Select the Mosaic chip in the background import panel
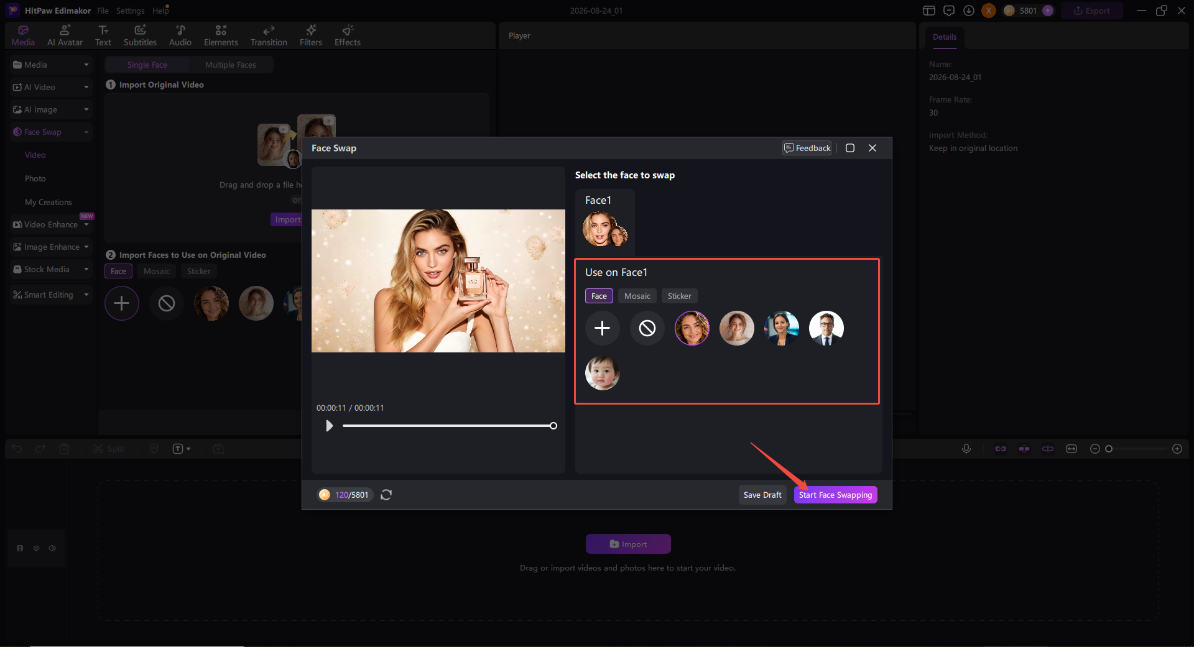 (x=157, y=271)
